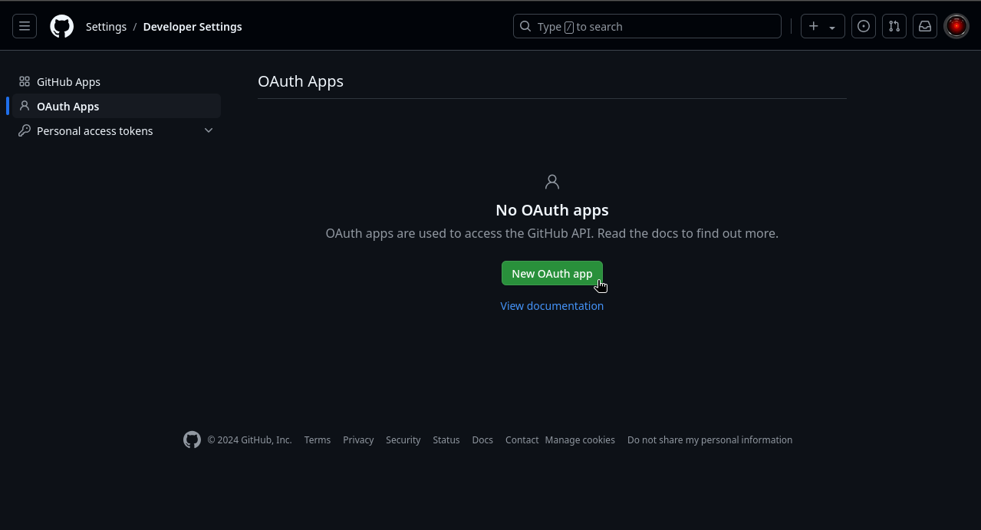This screenshot has height=530, width=981.
Task: Click the pull requests icon
Action: [894, 25]
